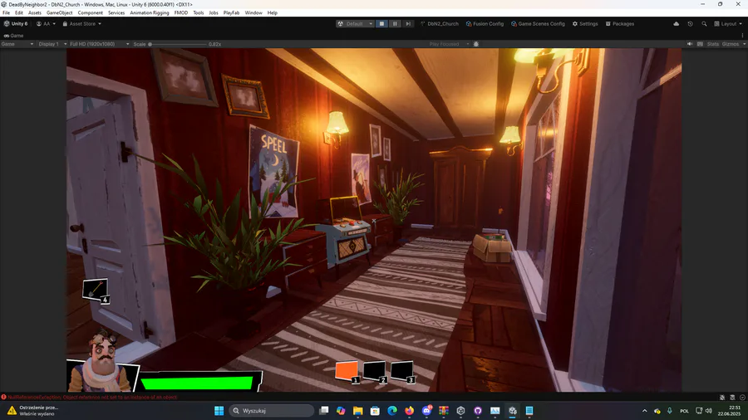Open the PlayFab menu
Viewport: 748px width, 420px height.
click(231, 12)
